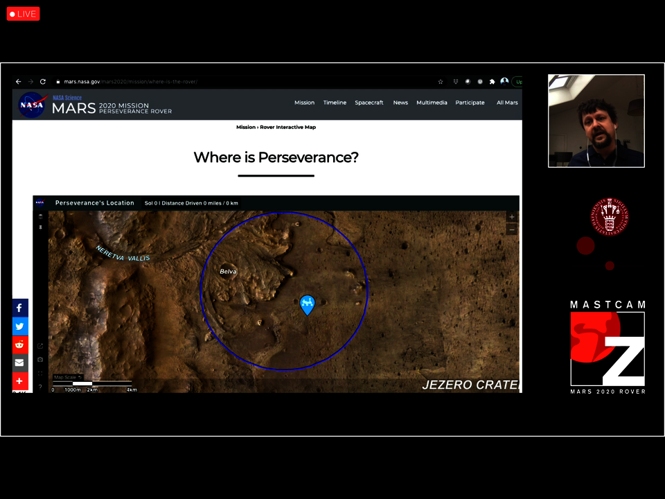This screenshot has width=665, height=499.
Task: Open the Timeline menu
Action: [x=335, y=103]
